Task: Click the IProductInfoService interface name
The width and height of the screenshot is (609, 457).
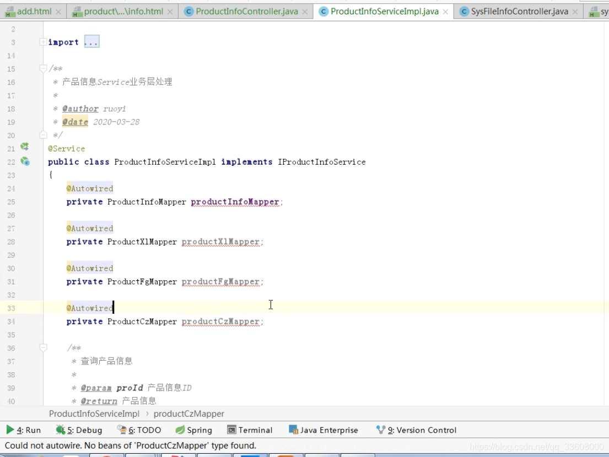Action: 322,162
